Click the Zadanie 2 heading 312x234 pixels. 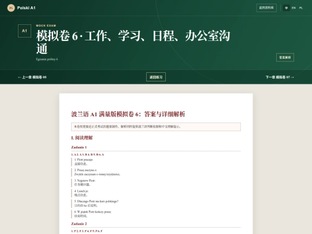click(x=79, y=224)
